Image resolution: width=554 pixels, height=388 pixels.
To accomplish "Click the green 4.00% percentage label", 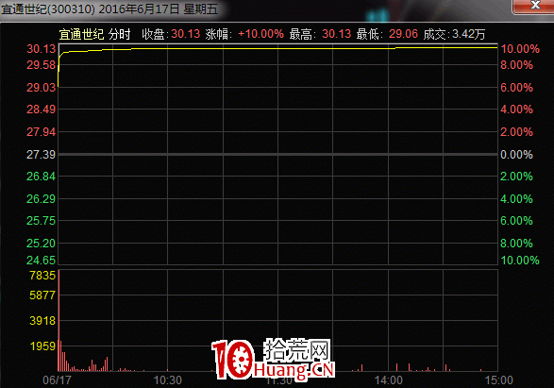I will 516,199.
